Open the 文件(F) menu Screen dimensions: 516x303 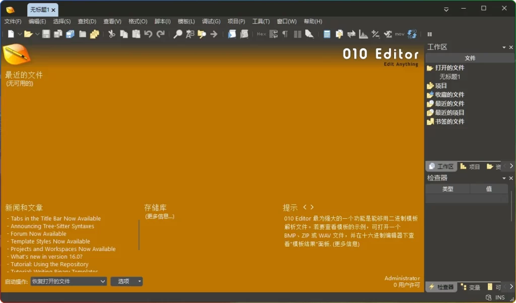(x=13, y=21)
